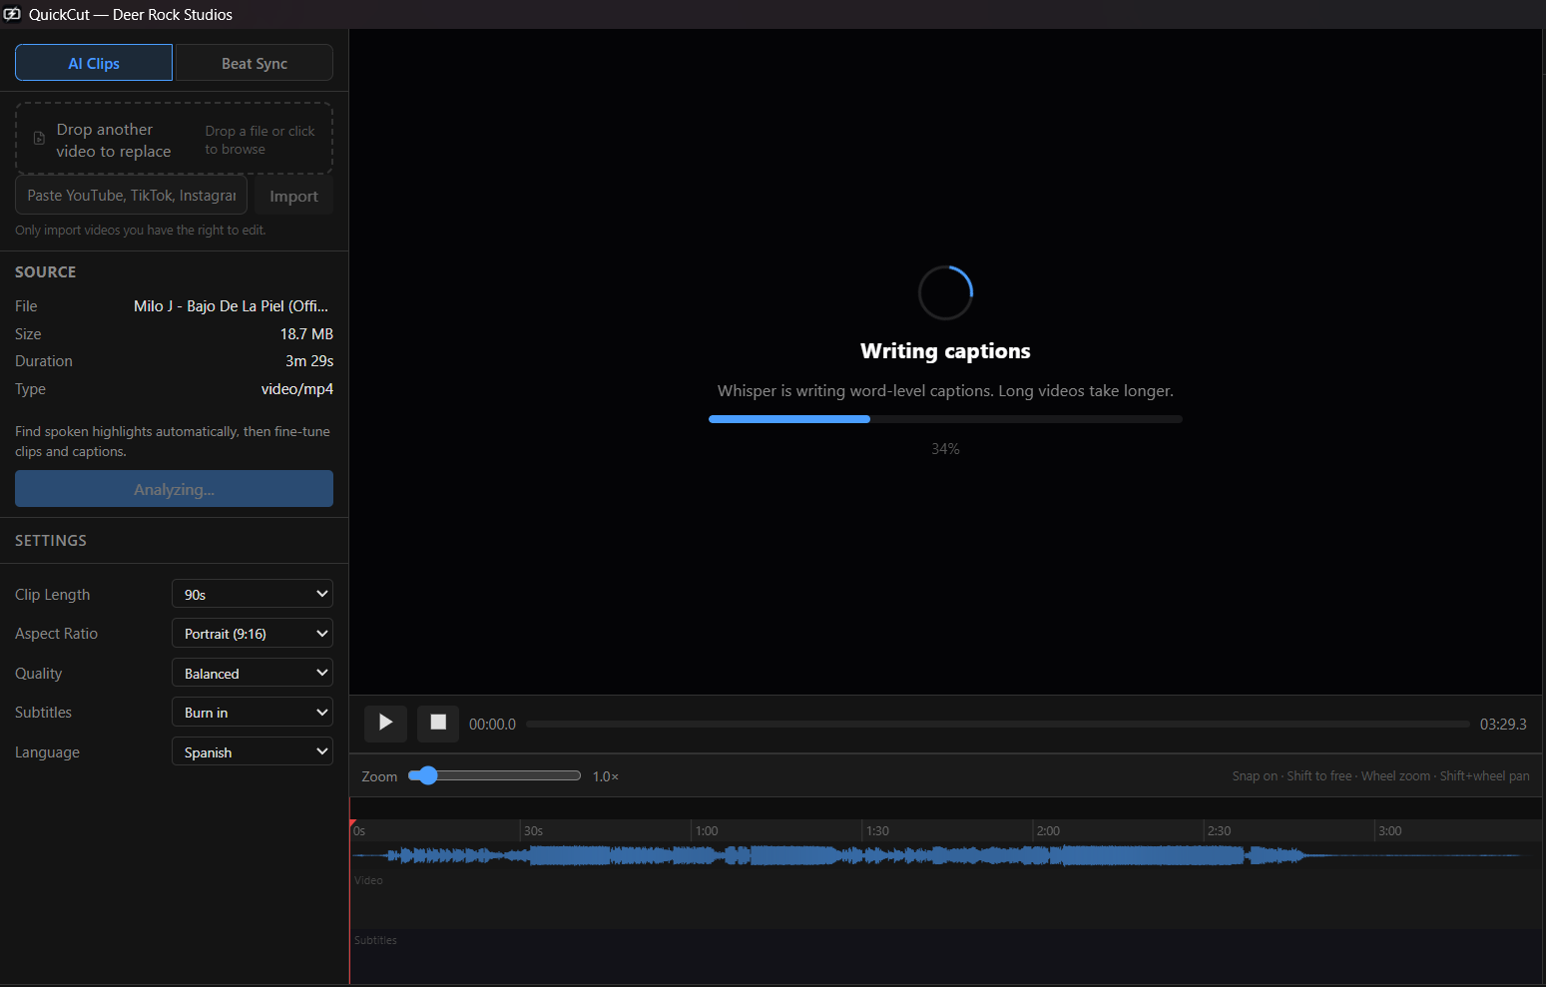1546x987 pixels.
Task: Click the red playhead marker on the timeline
Action: click(x=351, y=822)
